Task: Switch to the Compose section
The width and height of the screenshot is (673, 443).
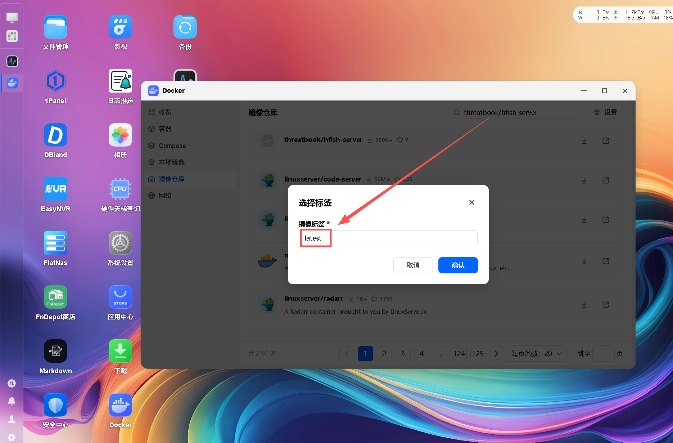Action: click(190, 146)
